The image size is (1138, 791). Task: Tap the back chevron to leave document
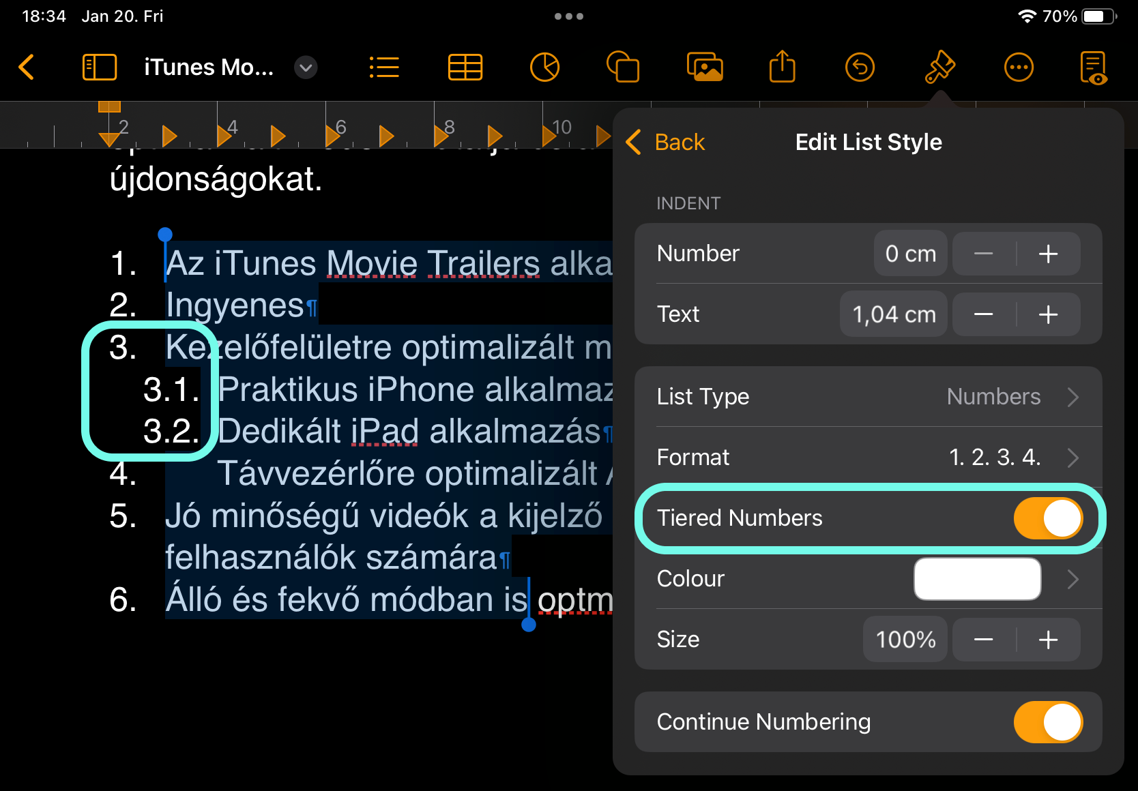pyautogui.click(x=27, y=67)
